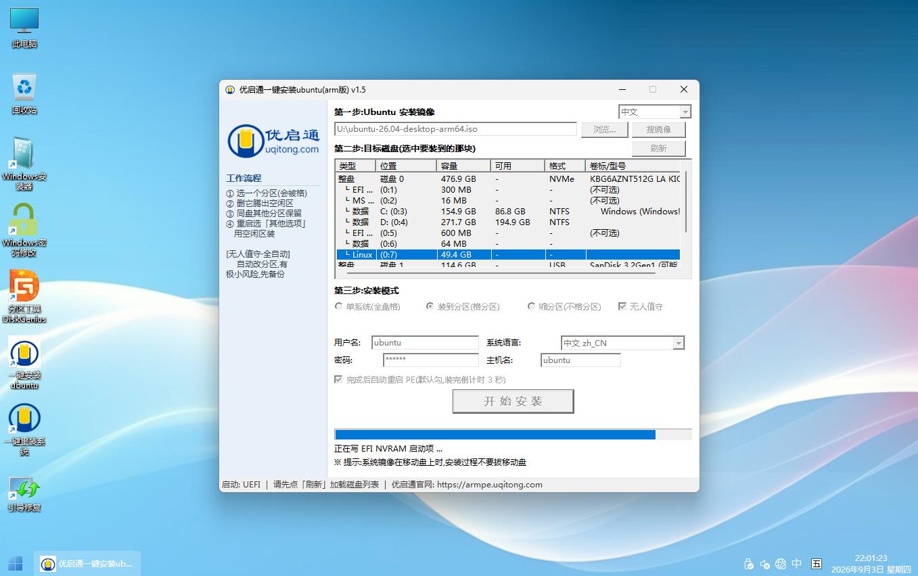This screenshot has height=576, width=918.
Task: Click the safely remove USB tray icon
Action: tap(748, 564)
